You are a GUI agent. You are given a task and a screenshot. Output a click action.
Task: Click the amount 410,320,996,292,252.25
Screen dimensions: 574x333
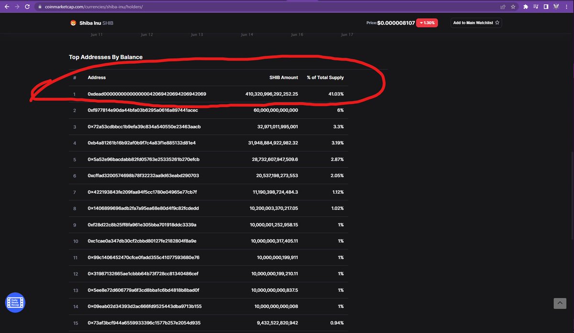[x=272, y=94]
